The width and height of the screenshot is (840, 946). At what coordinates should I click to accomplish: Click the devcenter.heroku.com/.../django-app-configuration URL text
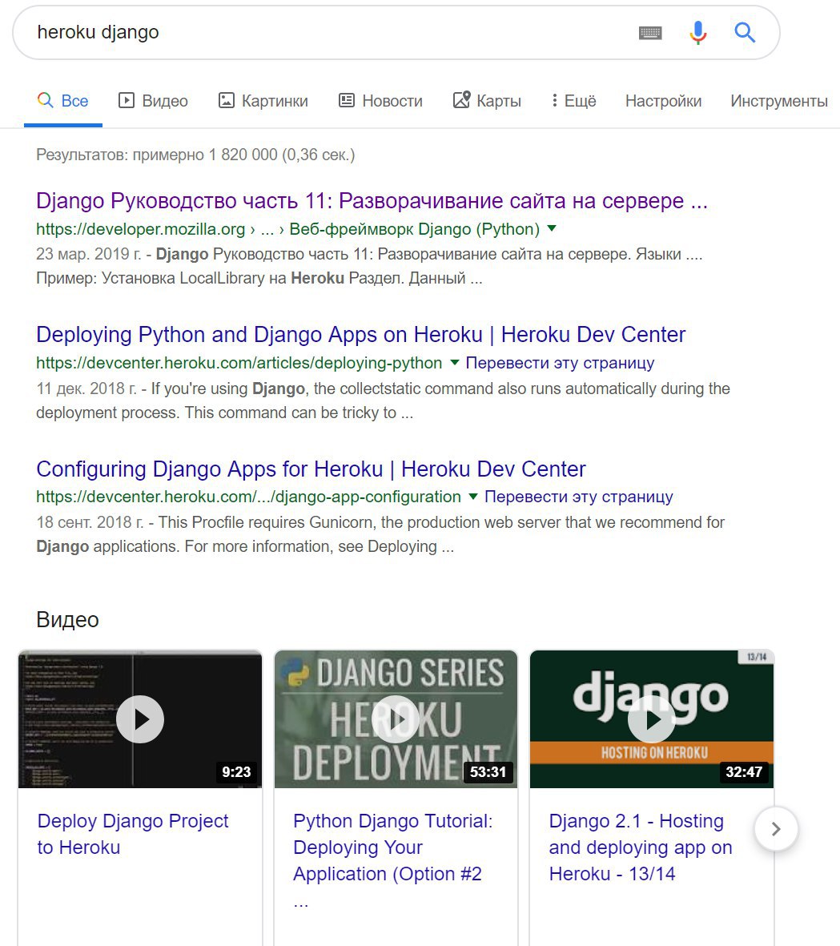point(248,497)
